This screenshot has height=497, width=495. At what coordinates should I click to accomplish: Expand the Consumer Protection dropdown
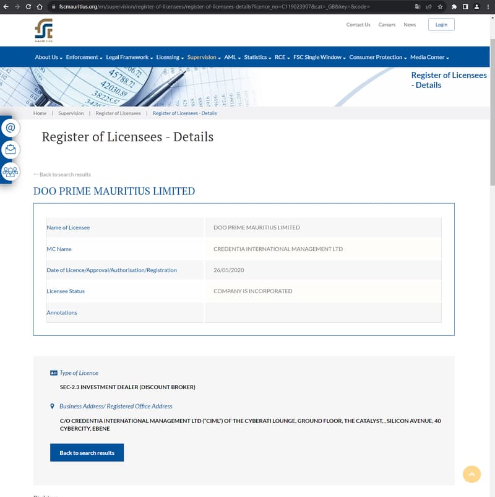377,57
